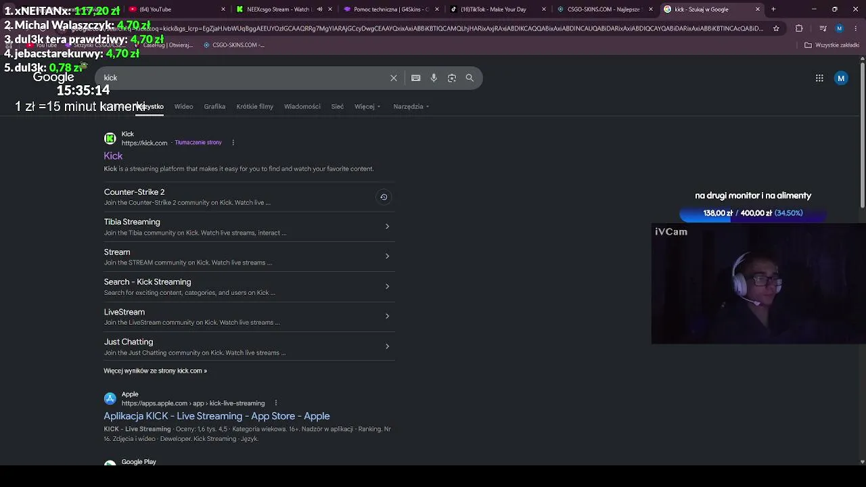
Task: Switch to the Wideo results tab
Action: coord(183,106)
